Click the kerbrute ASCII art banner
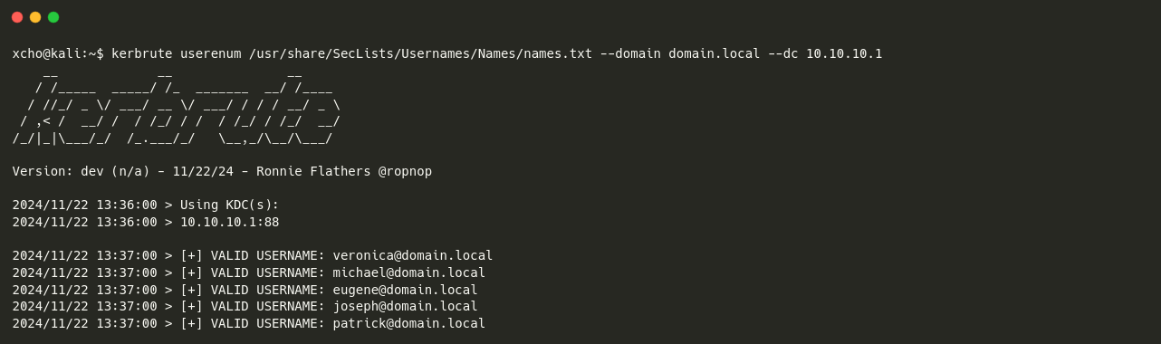The image size is (1161, 344). (177, 105)
